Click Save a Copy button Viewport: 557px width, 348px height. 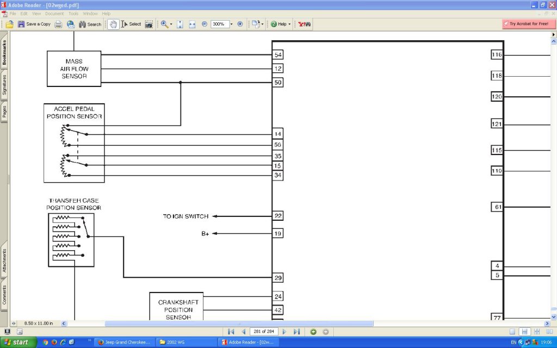pyautogui.click(x=34, y=24)
